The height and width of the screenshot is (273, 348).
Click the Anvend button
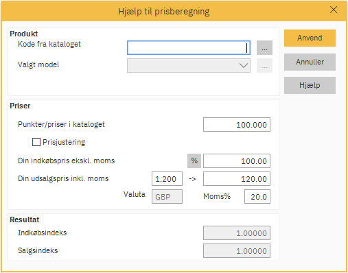tap(310, 38)
